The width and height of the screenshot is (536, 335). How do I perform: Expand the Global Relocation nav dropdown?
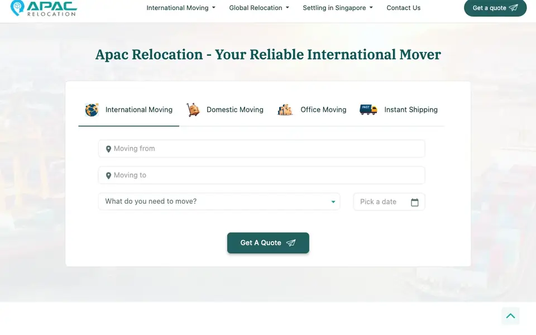tap(259, 8)
